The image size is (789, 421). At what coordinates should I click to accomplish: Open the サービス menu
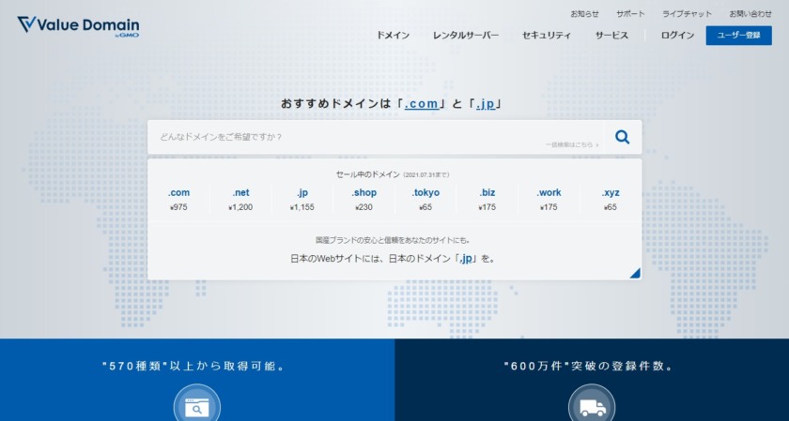click(x=611, y=36)
